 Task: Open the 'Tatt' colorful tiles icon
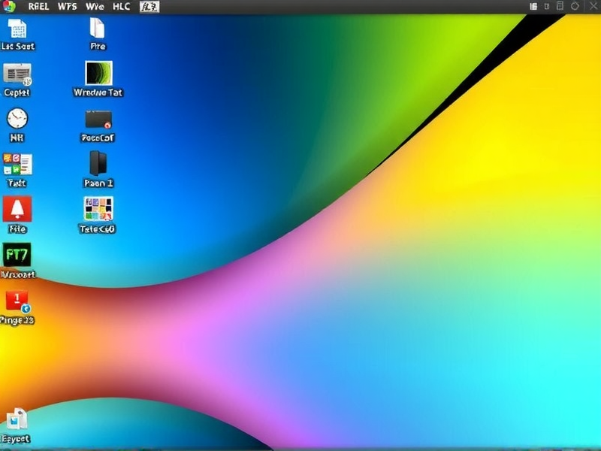coord(17,164)
